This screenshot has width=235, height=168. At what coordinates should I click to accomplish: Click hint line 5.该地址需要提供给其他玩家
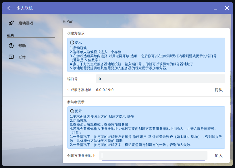coord(119,68)
